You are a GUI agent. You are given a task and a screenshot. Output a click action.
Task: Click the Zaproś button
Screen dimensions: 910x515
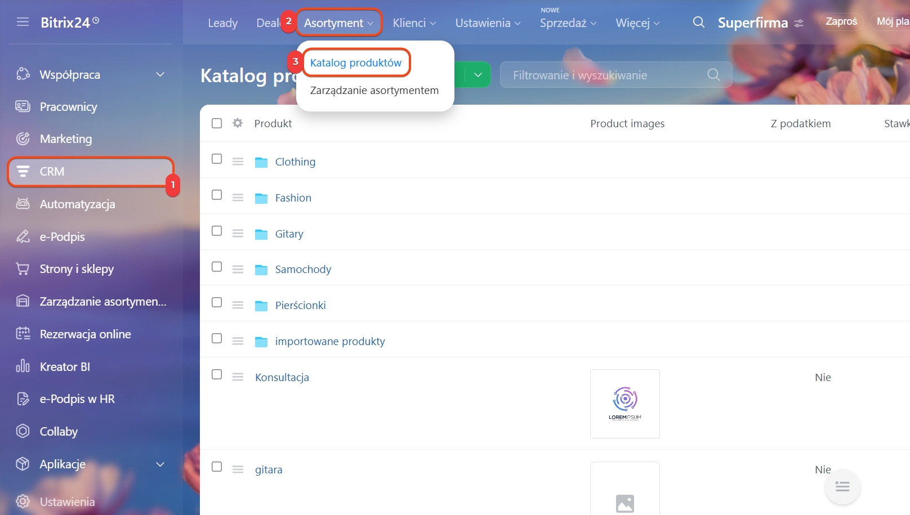tap(841, 21)
